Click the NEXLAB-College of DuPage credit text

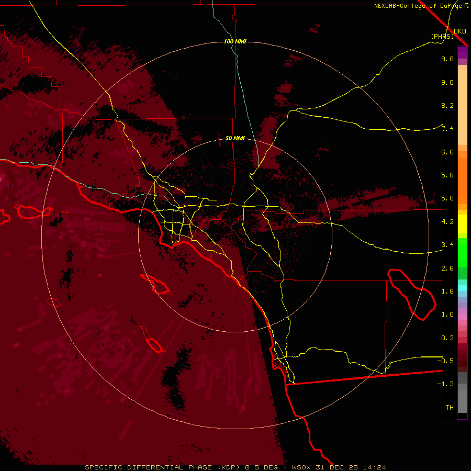[x=421, y=6]
